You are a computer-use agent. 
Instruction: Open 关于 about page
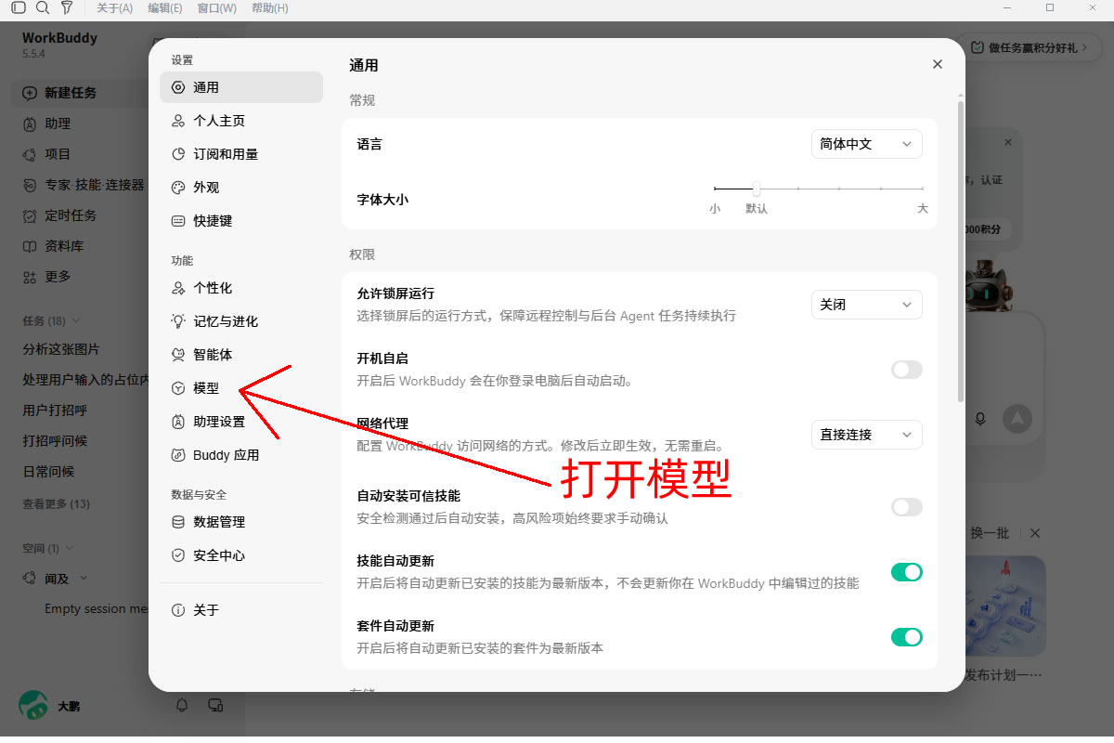241,610
